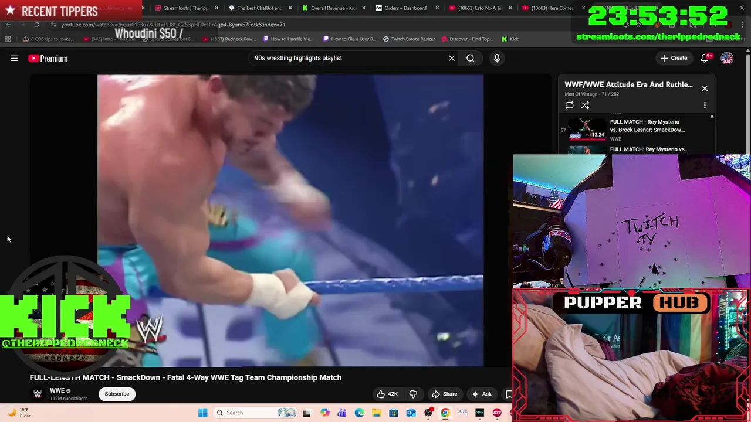Switch to Orders Dashboard tab

click(405, 8)
